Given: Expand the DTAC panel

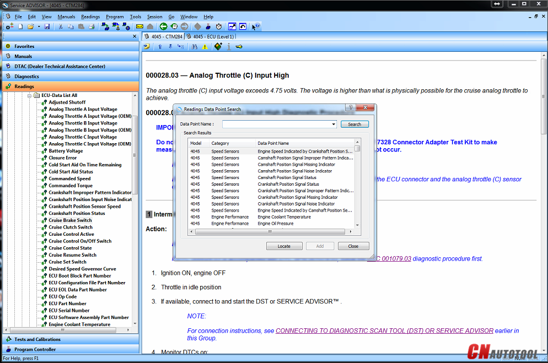Looking at the screenshot, I should [71, 66].
